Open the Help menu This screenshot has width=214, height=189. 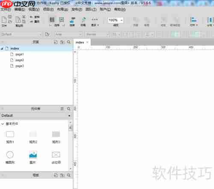[120, 9]
